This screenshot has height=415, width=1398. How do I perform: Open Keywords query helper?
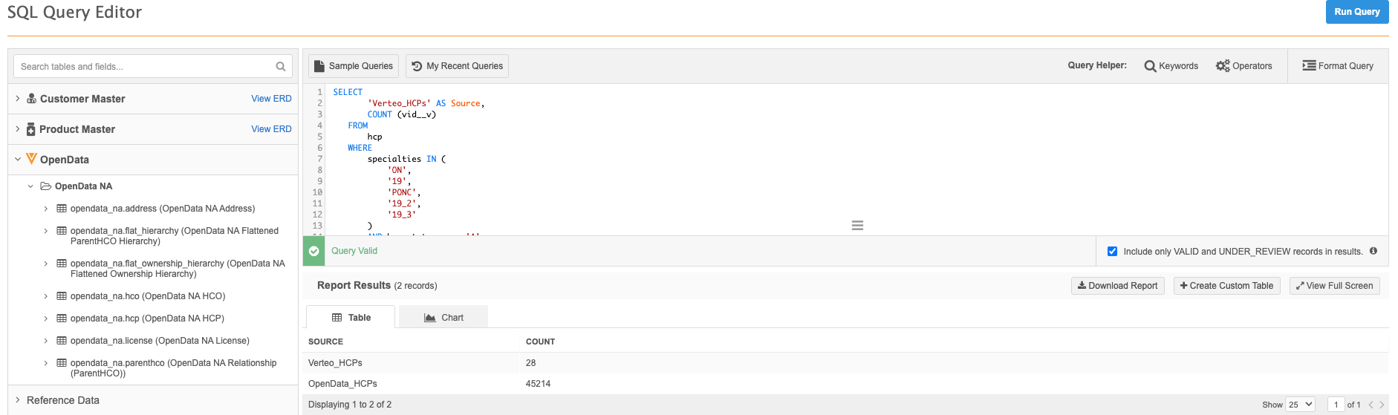click(1171, 66)
